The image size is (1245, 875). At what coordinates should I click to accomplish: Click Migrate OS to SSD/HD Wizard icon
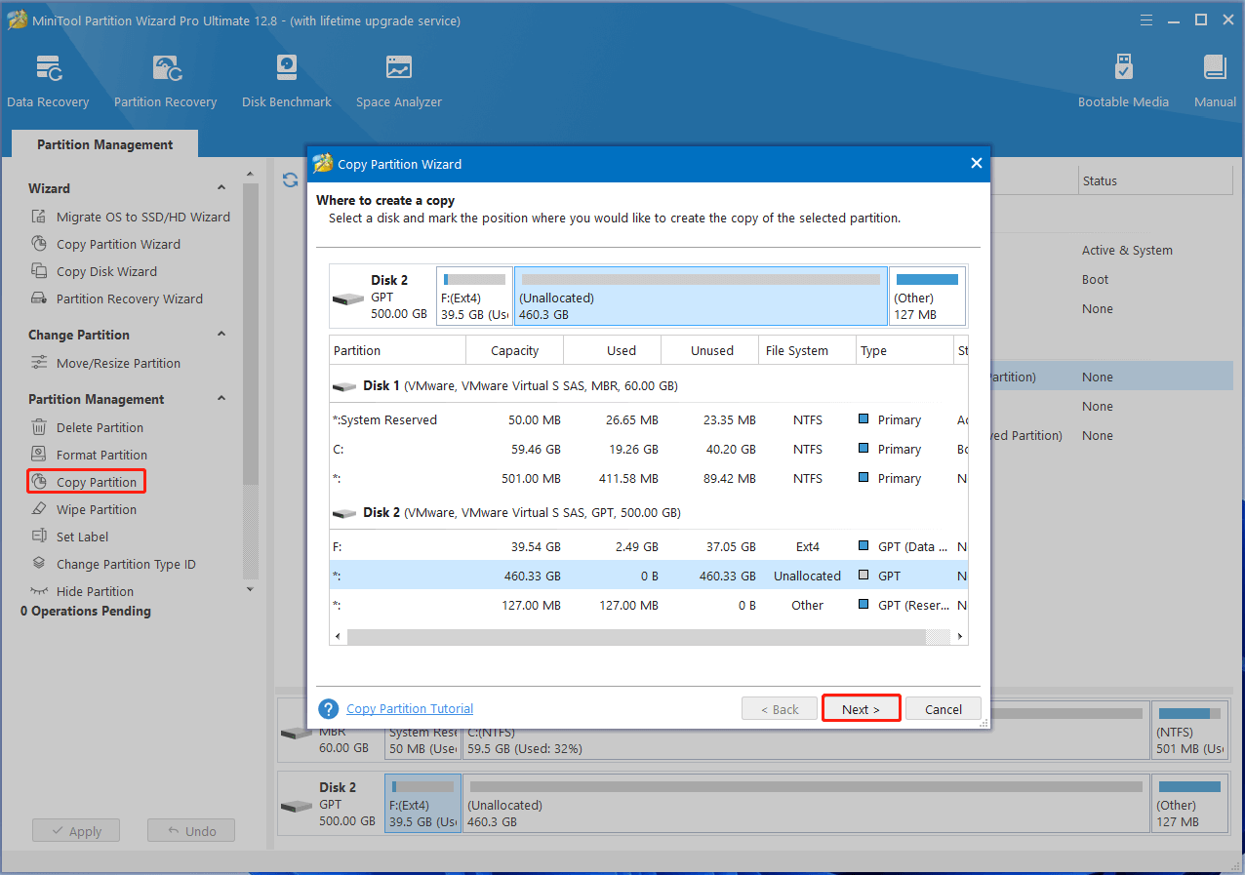tap(39, 217)
